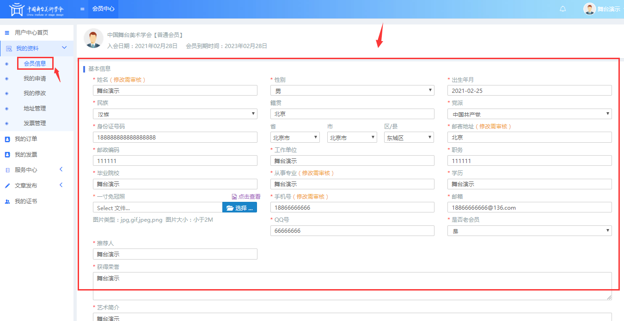The image size is (624, 321).
Task: Click the 我的订单 sidebar icon
Action: [x=7, y=139]
